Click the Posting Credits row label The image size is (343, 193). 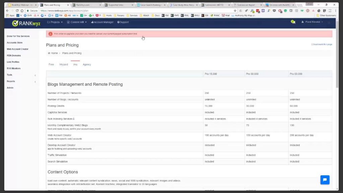pyautogui.click(x=56, y=106)
